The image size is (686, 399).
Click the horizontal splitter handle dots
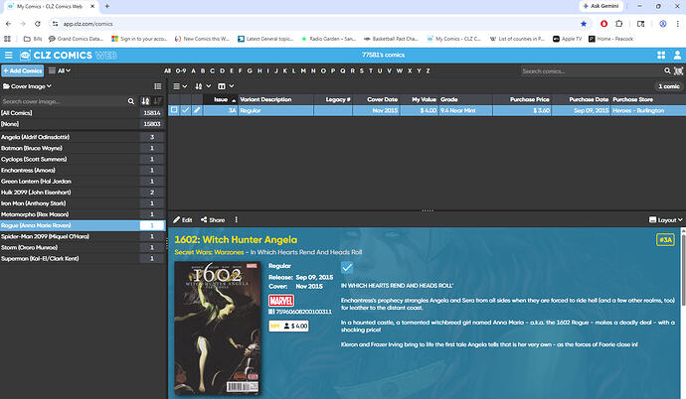click(x=428, y=210)
